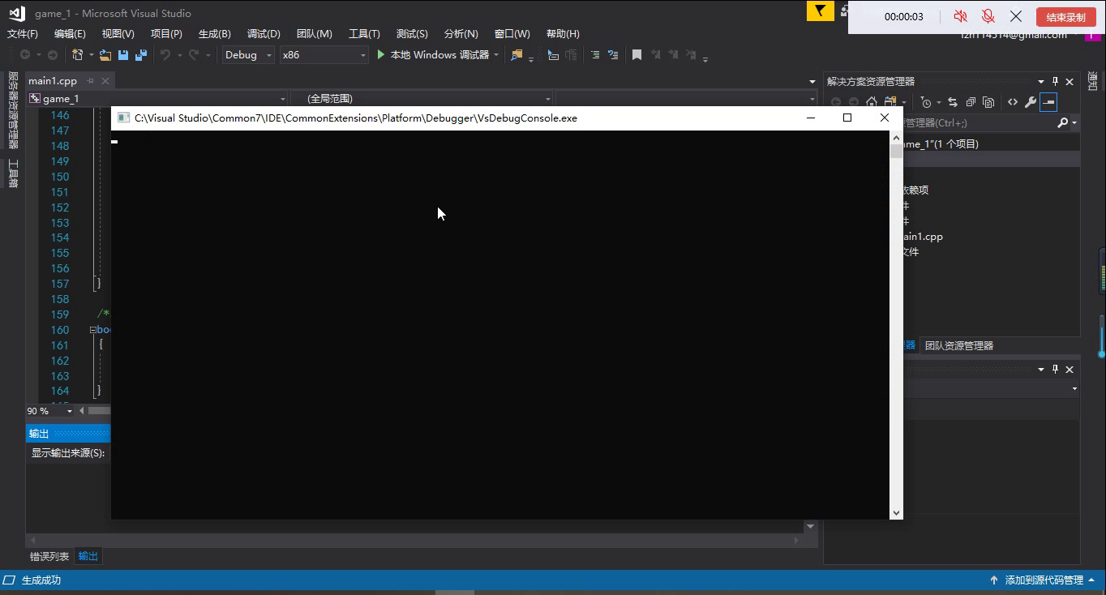Click the View Code icon in Solution Explorer
Screen dimensions: 1106x595
(x=1012, y=102)
